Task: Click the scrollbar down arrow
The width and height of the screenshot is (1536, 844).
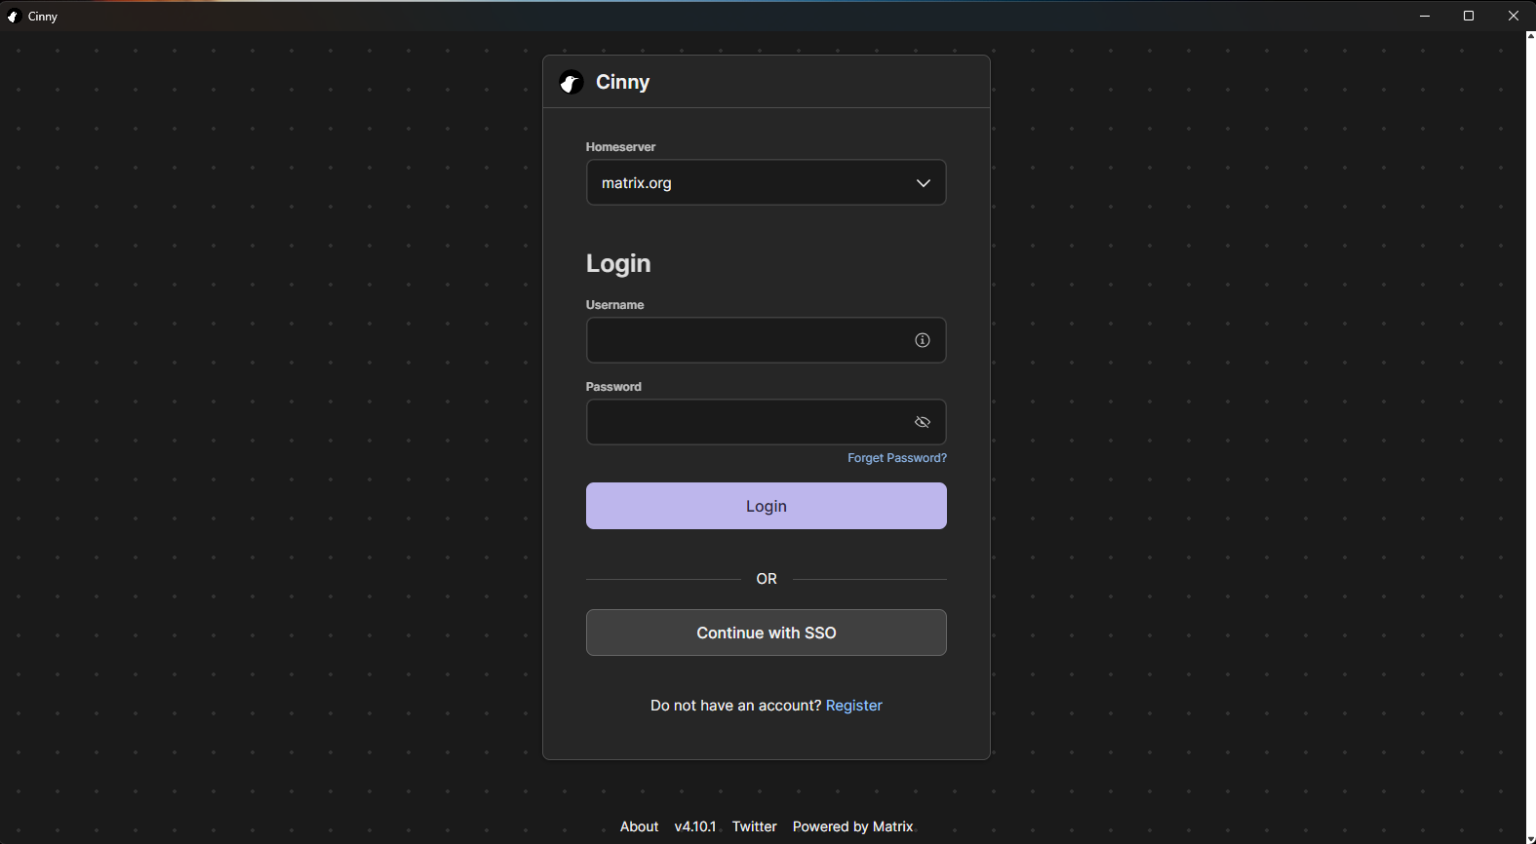Action: click(1531, 839)
